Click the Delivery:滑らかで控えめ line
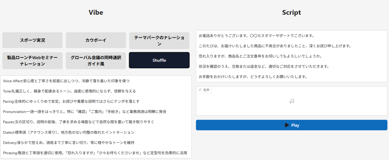Image resolution: width=389 pixels, height=160 pixels. click(x=69, y=142)
